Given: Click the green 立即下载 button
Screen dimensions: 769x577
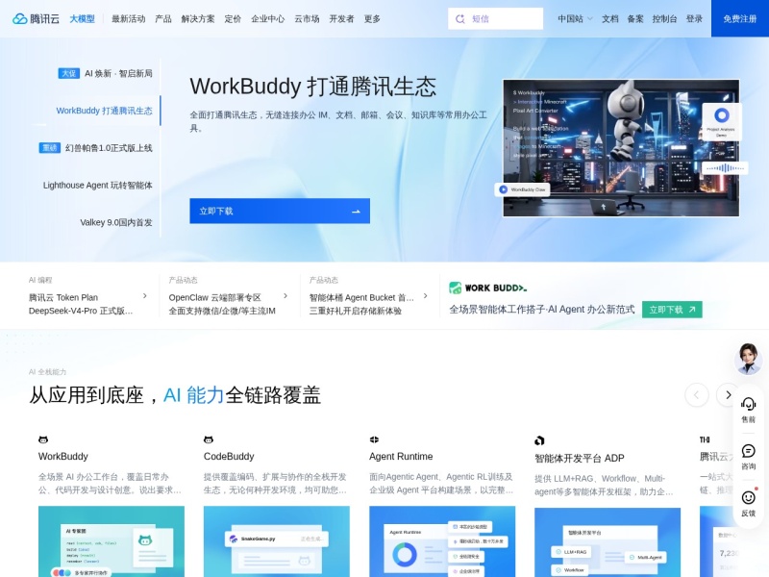Looking at the screenshot, I should [672, 310].
